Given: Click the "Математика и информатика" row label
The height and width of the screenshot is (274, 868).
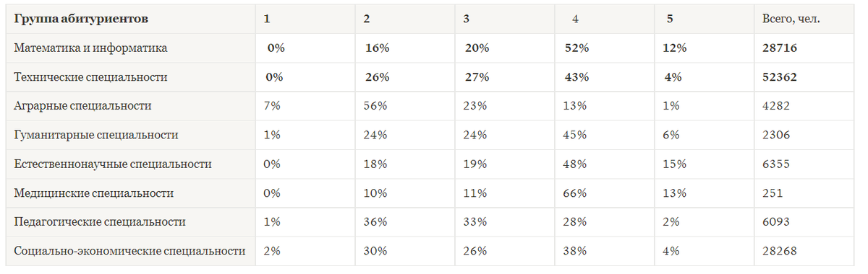Looking at the screenshot, I should (x=91, y=48).
